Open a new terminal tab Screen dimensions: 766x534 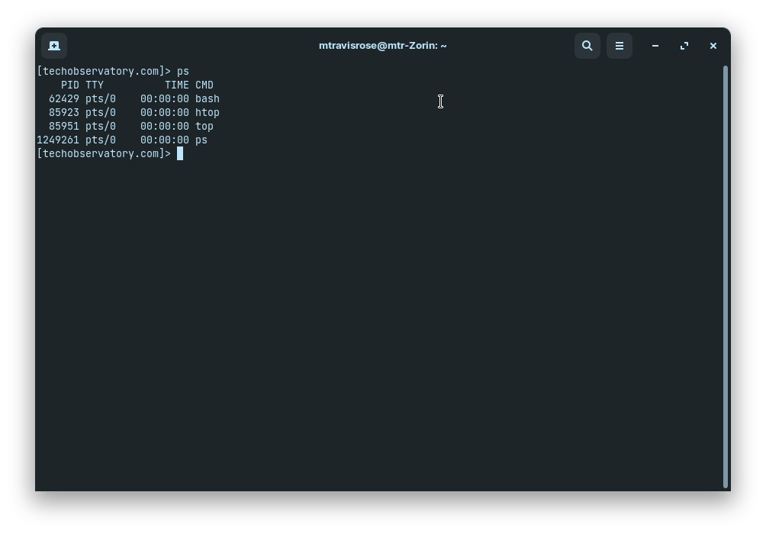pyautogui.click(x=53, y=46)
